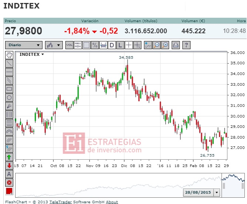
Task: Select the vertical grid lines tool
Action: pyautogui.click(x=9, y=115)
